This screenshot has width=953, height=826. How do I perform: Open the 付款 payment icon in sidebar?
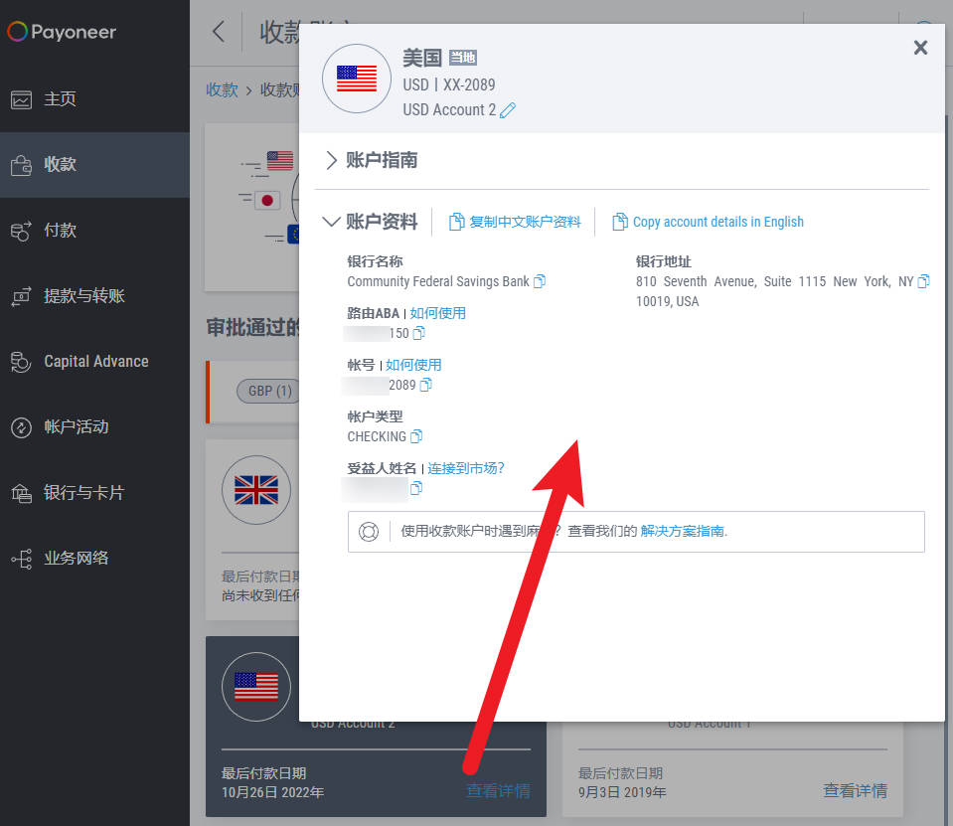[x=21, y=231]
